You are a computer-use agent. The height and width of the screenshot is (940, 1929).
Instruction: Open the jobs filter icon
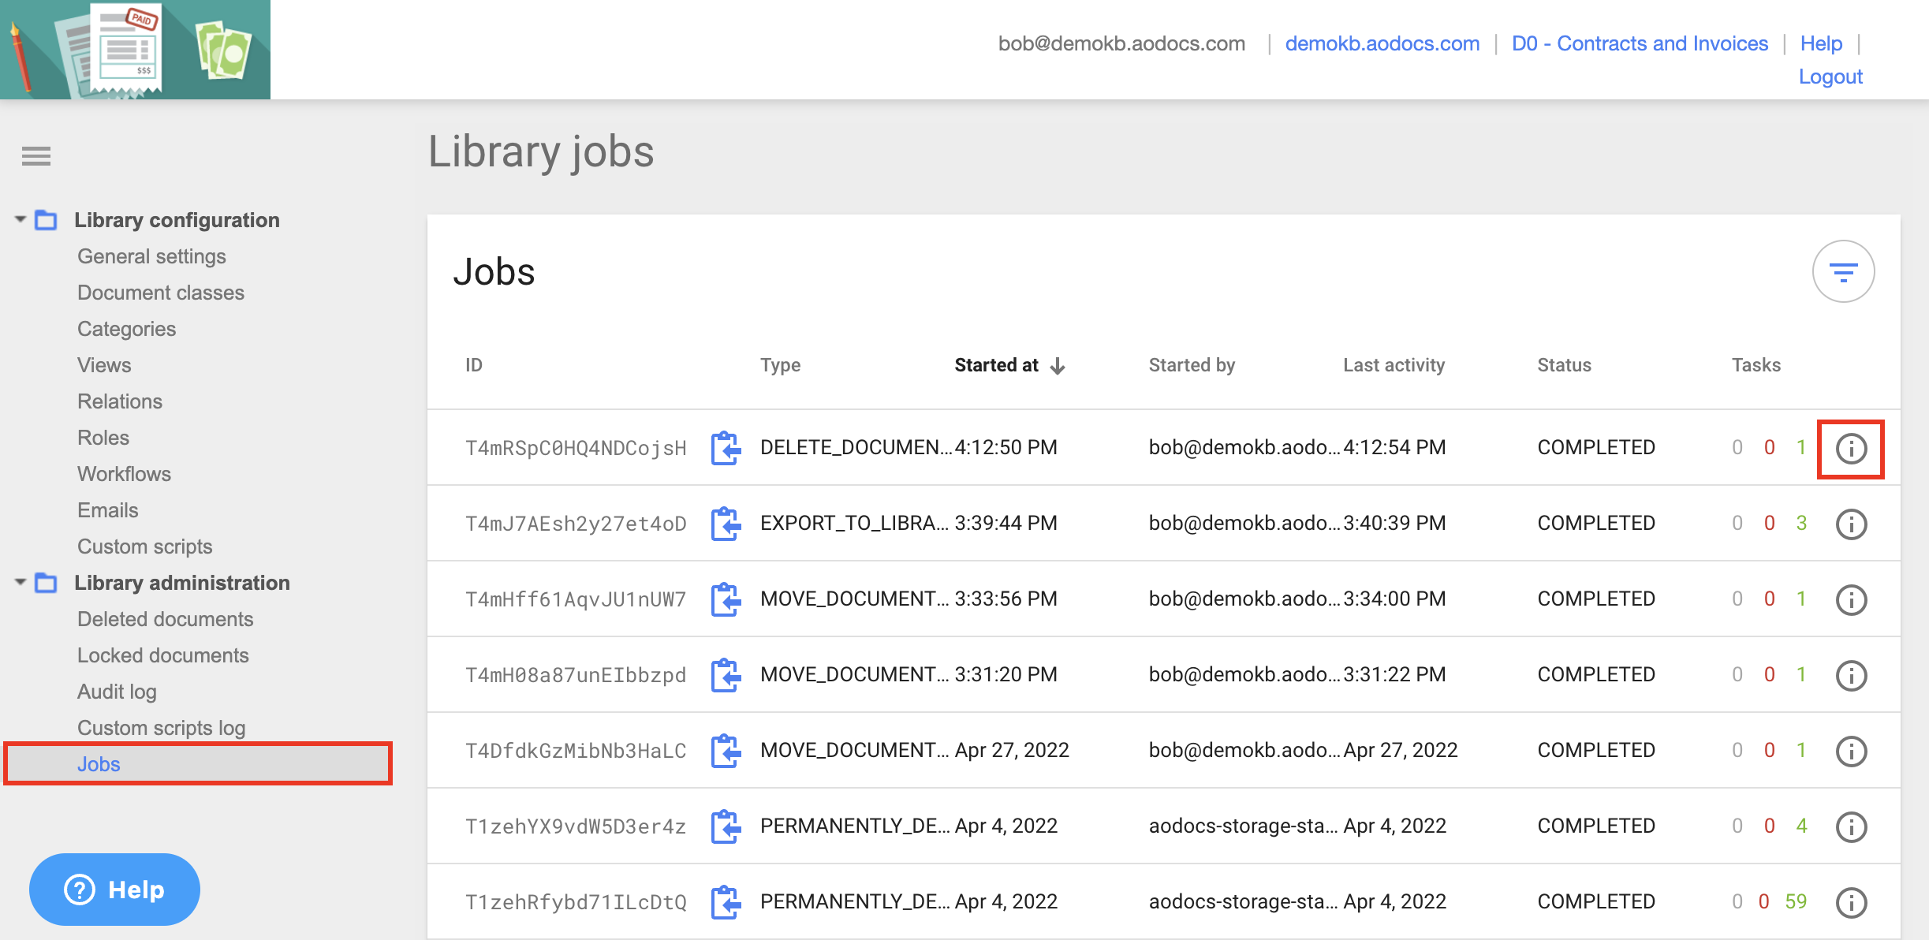pos(1843,272)
